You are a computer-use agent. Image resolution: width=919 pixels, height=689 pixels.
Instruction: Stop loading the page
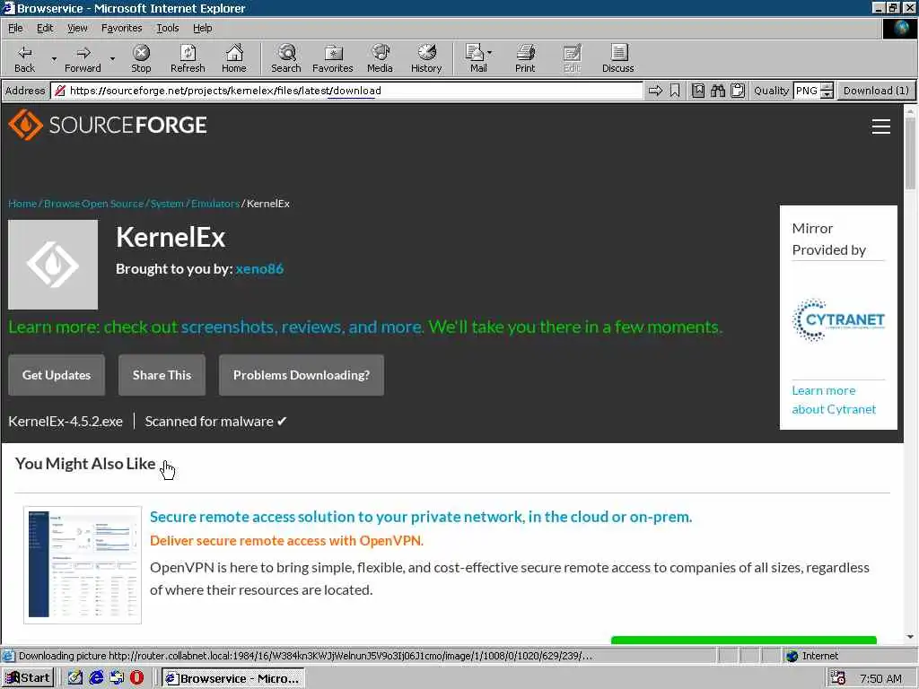(x=141, y=58)
